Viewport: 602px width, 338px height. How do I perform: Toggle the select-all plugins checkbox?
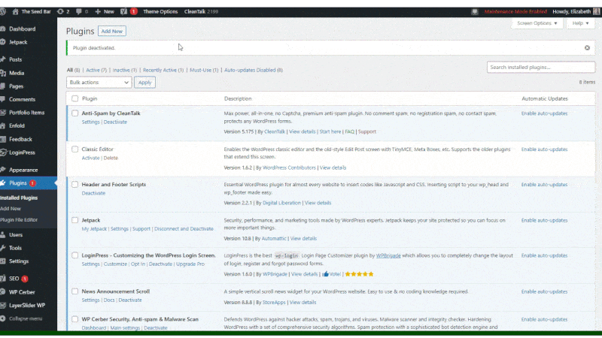74,98
